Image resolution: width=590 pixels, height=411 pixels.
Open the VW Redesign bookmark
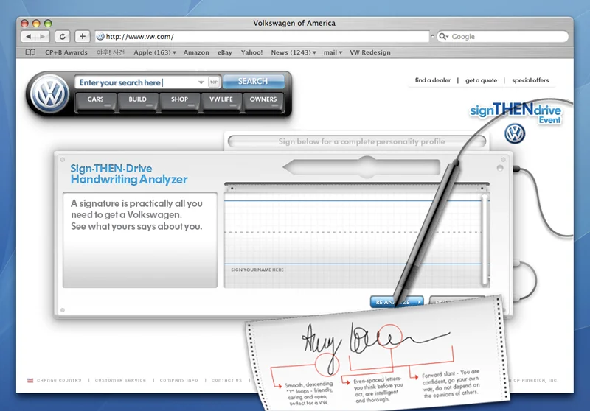370,52
